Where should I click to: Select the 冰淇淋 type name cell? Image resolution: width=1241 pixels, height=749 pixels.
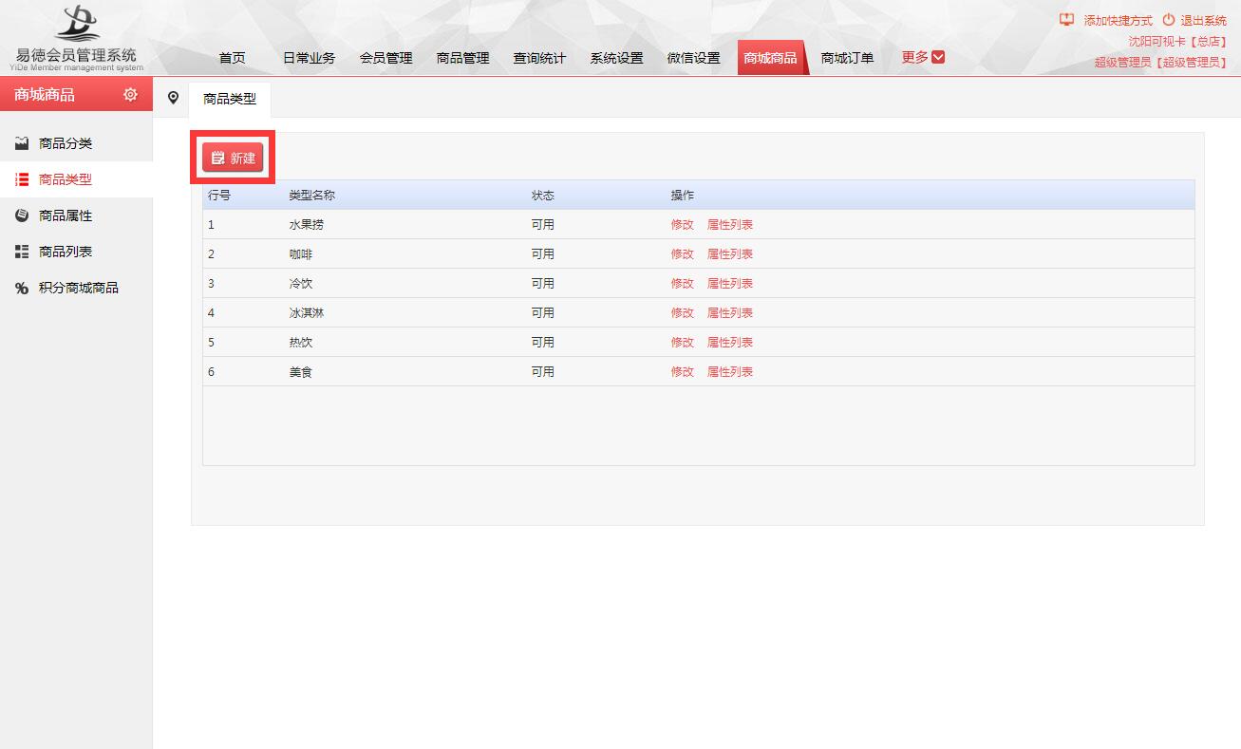pos(306,313)
